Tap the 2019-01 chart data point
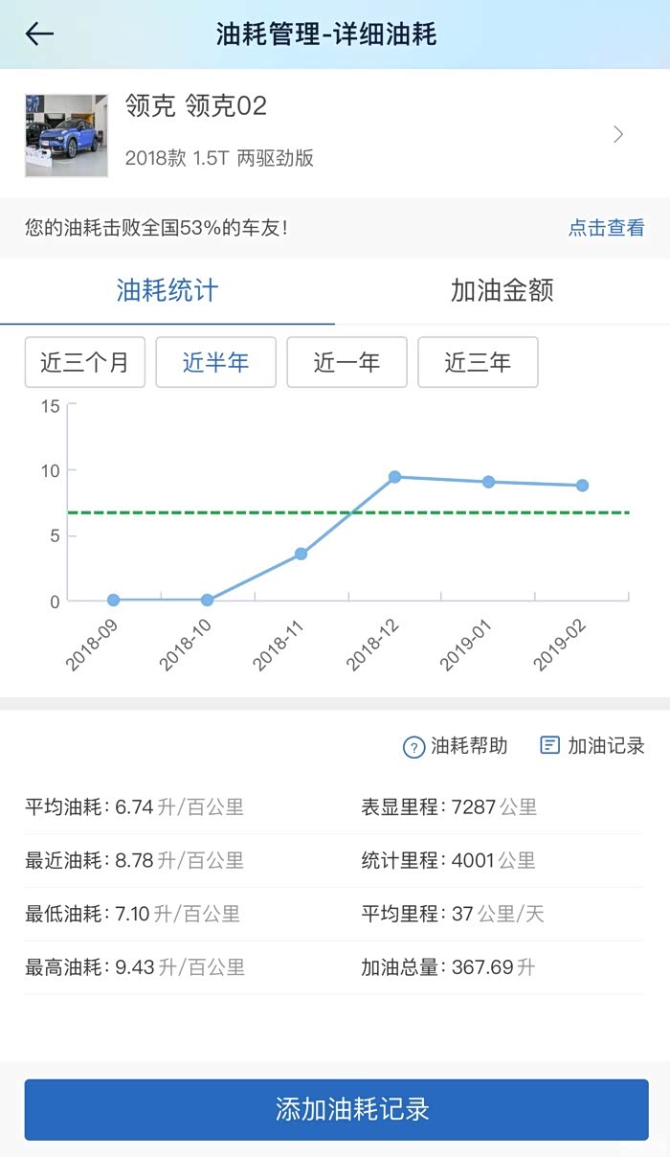Screen dimensions: 670x1157 point(488,482)
